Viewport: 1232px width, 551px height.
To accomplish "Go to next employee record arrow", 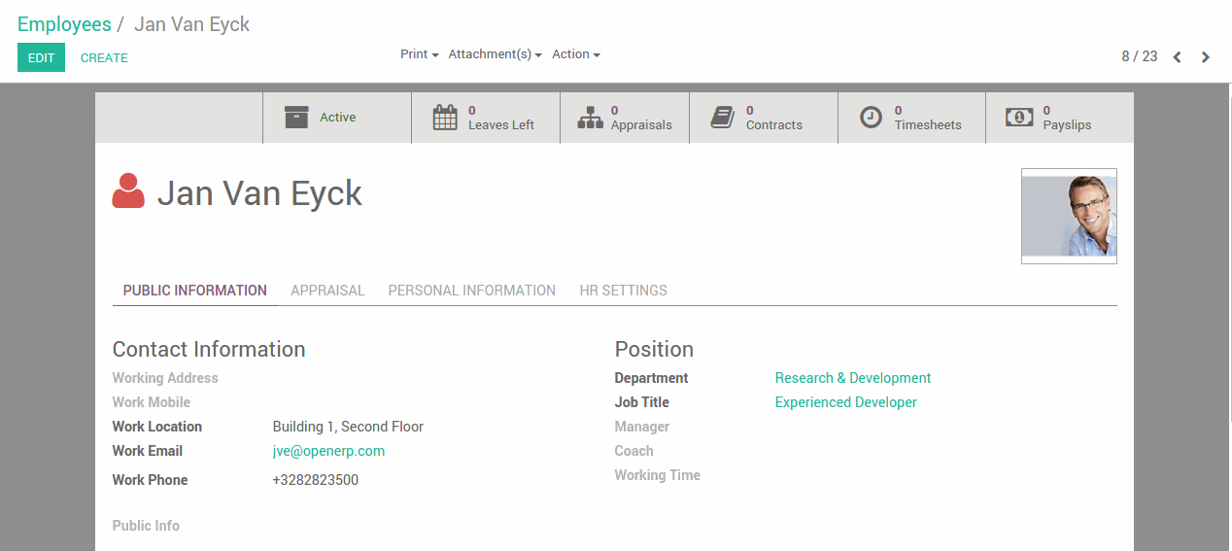I will (1206, 57).
